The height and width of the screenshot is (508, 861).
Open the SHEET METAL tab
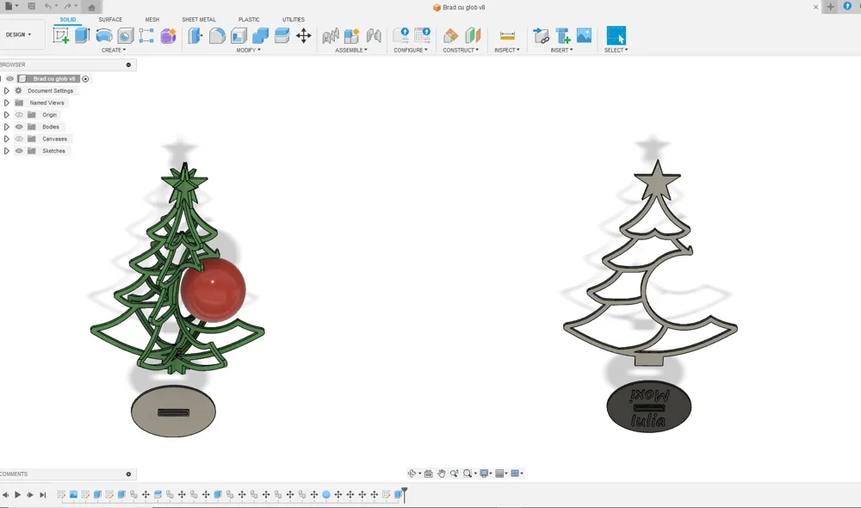pos(199,19)
